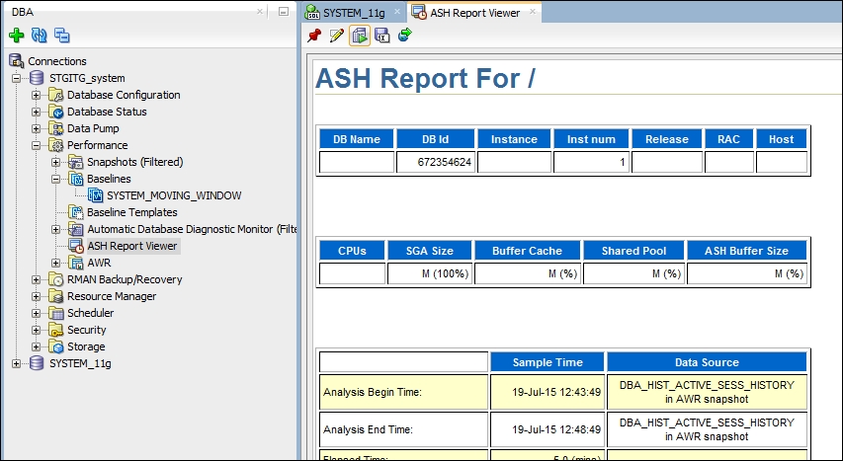This screenshot has height=461, width=843.
Task: Run the ASH report generation
Action: pyautogui.click(x=360, y=36)
